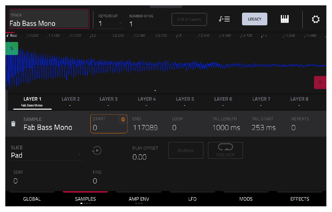Switch to the Amp Env tab

[x=139, y=199]
